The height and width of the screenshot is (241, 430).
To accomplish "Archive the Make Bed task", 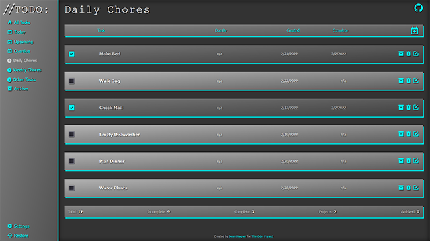I will click(401, 53).
